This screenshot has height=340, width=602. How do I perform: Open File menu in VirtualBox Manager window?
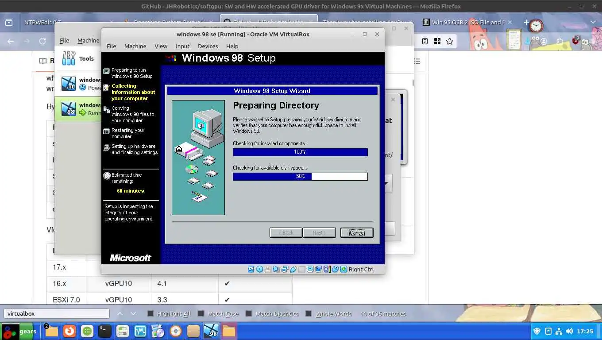[64, 40]
